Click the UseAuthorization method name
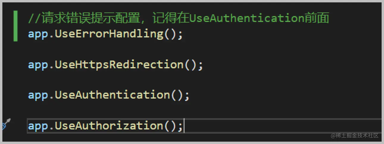384x144 pixels. [109, 126]
